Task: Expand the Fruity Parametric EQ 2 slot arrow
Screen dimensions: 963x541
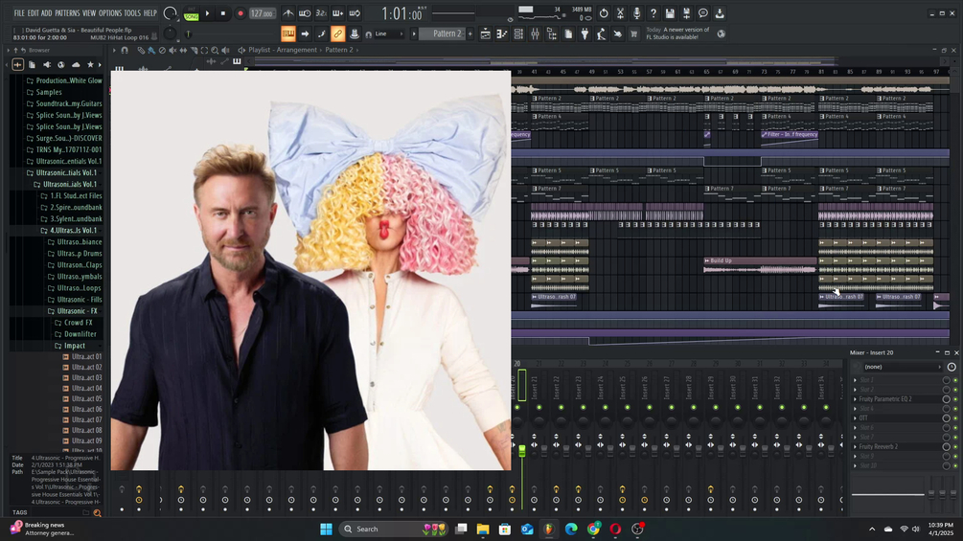Action: [x=855, y=399]
